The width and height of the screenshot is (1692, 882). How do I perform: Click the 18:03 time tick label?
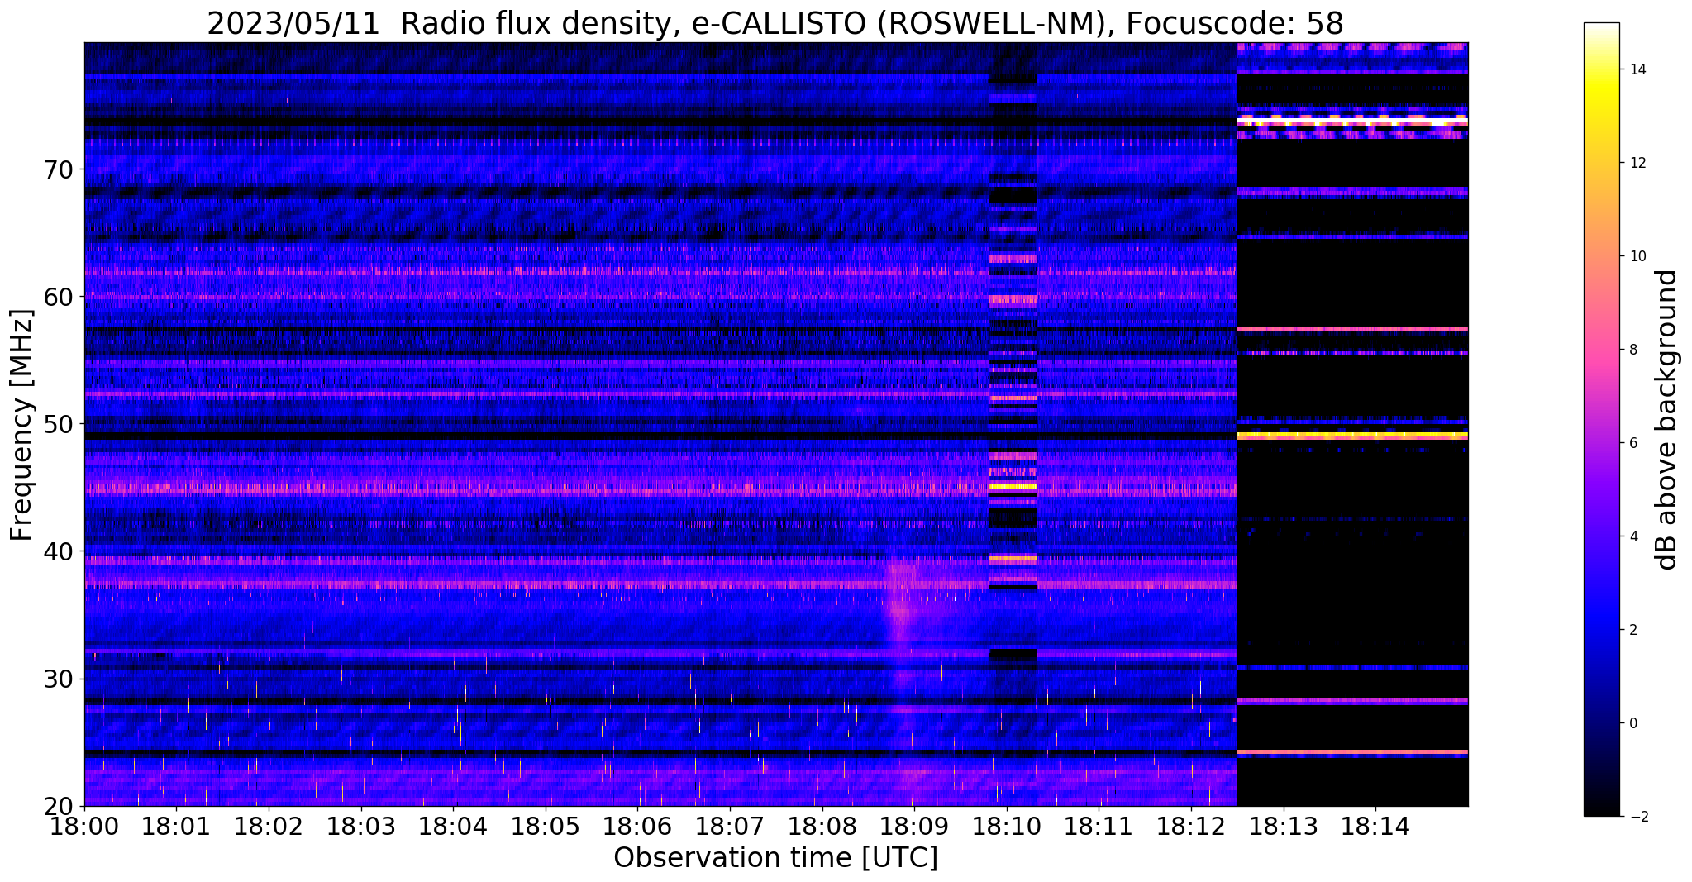(x=361, y=825)
